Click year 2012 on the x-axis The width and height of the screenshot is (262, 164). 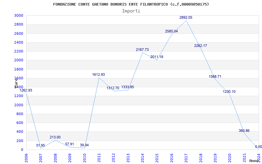pos(113,158)
